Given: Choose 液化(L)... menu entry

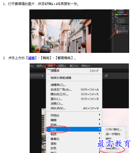Looking at the screenshot, I should pos(74,99).
